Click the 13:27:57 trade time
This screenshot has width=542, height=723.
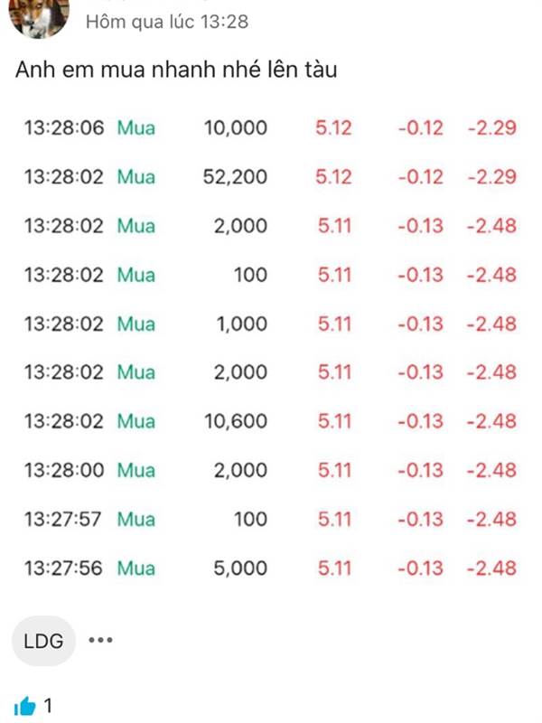tap(62, 519)
